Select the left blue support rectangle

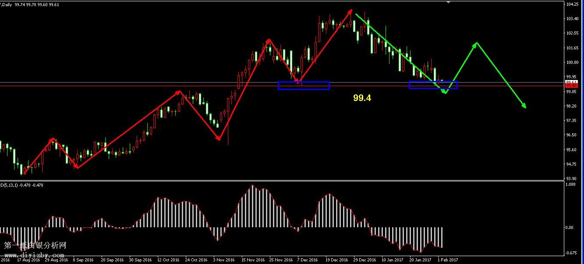click(x=304, y=86)
